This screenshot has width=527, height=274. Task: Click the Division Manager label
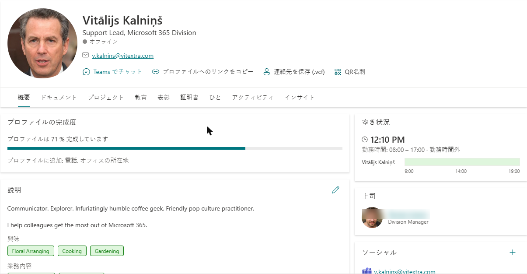point(408,222)
